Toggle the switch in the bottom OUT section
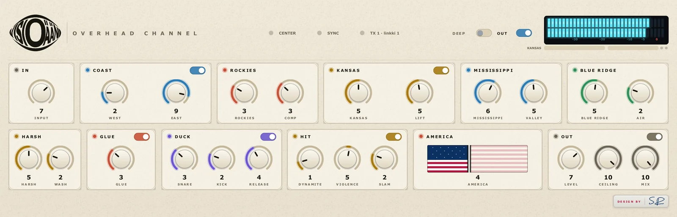The width and height of the screenshot is (677, 217). point(655,137)
